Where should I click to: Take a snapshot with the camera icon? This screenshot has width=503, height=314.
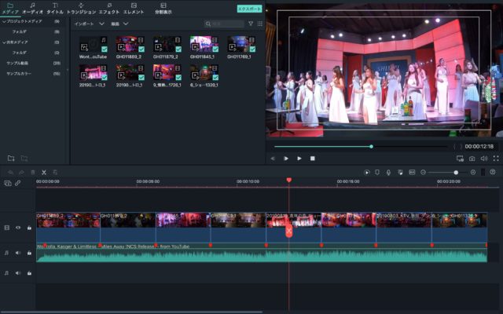coord(472,159)
